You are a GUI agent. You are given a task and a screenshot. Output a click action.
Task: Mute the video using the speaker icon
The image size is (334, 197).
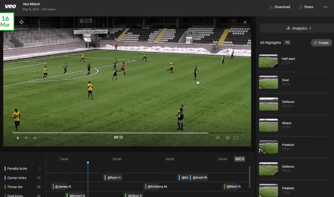pos(227,138)
